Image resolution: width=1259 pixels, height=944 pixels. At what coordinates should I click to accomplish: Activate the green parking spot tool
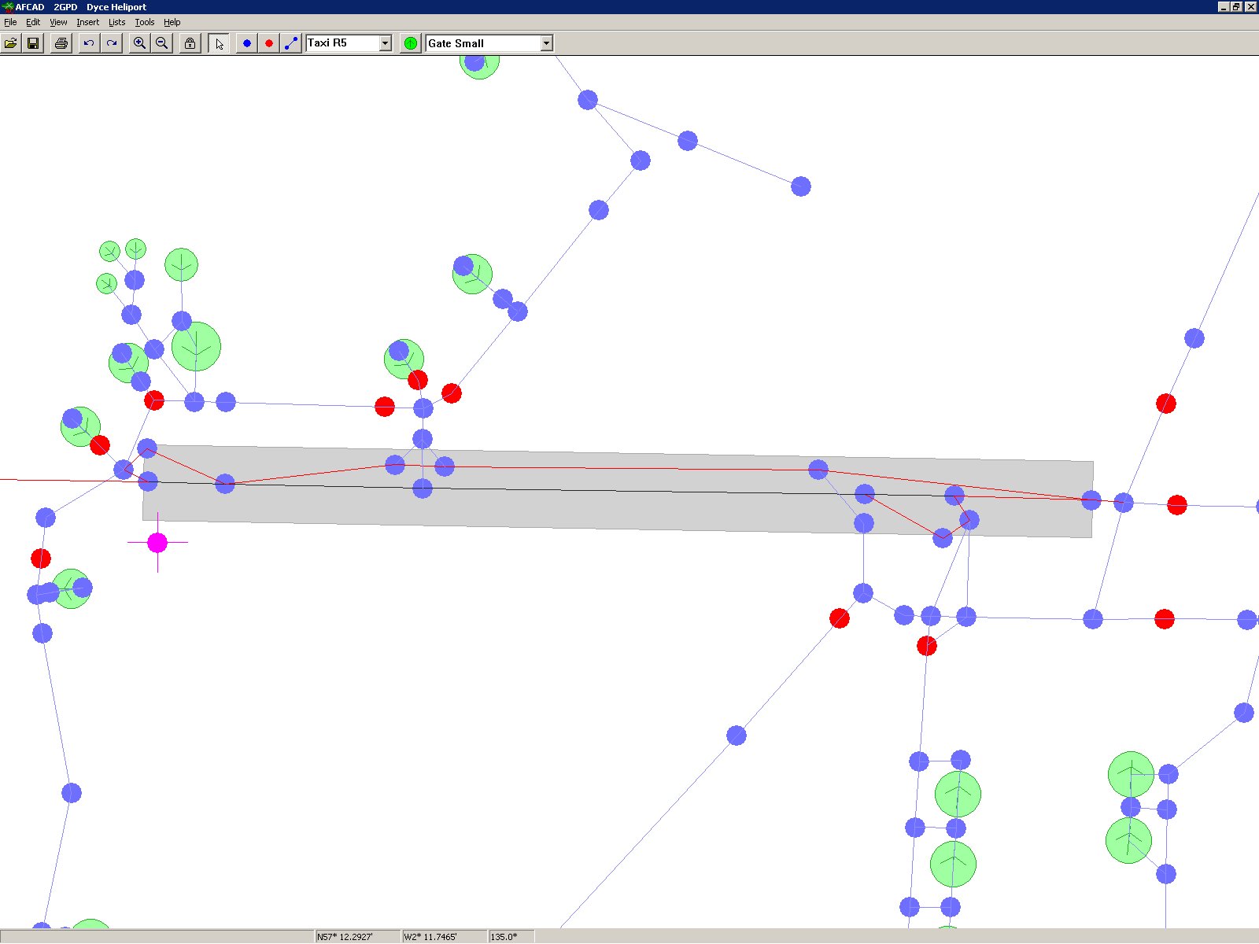tap(411, 43)
